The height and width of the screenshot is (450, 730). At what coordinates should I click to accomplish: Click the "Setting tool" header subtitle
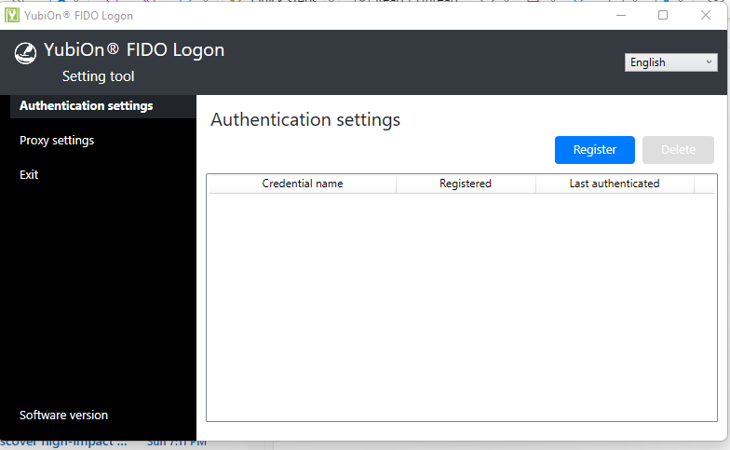pyautogui.click(x=99, y=76)
